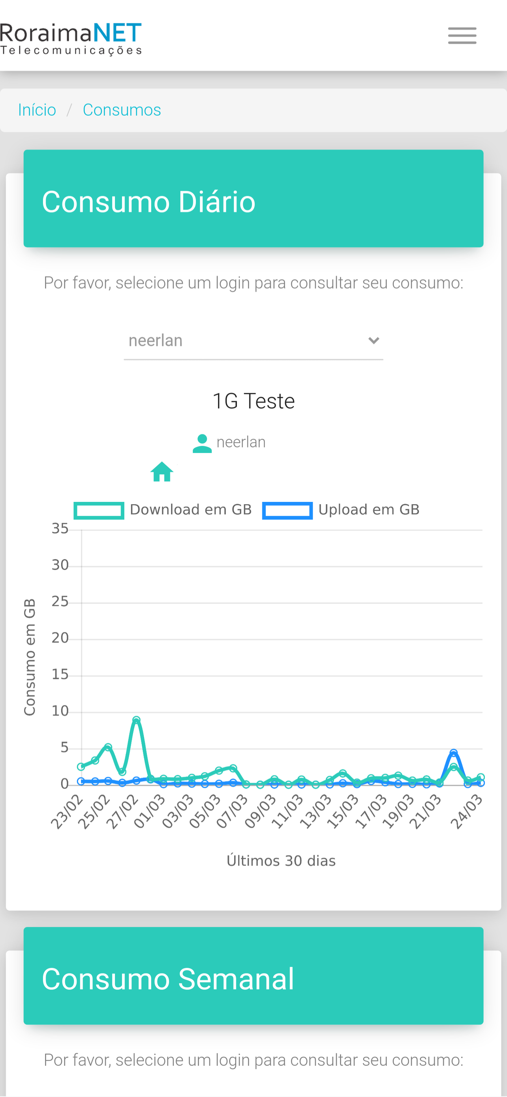Image resolution: width=507 pixels, height=1097 pixels.
Task: Go to the Início breadcrumb link
Action: (37, 110)
